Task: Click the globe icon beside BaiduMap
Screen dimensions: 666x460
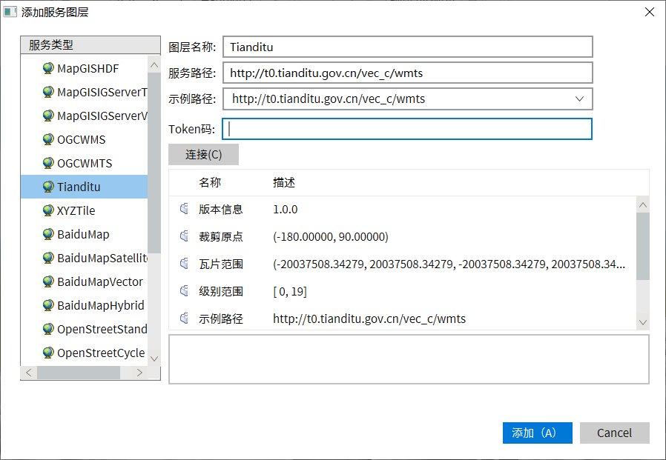Action: (x=48, y=234)
